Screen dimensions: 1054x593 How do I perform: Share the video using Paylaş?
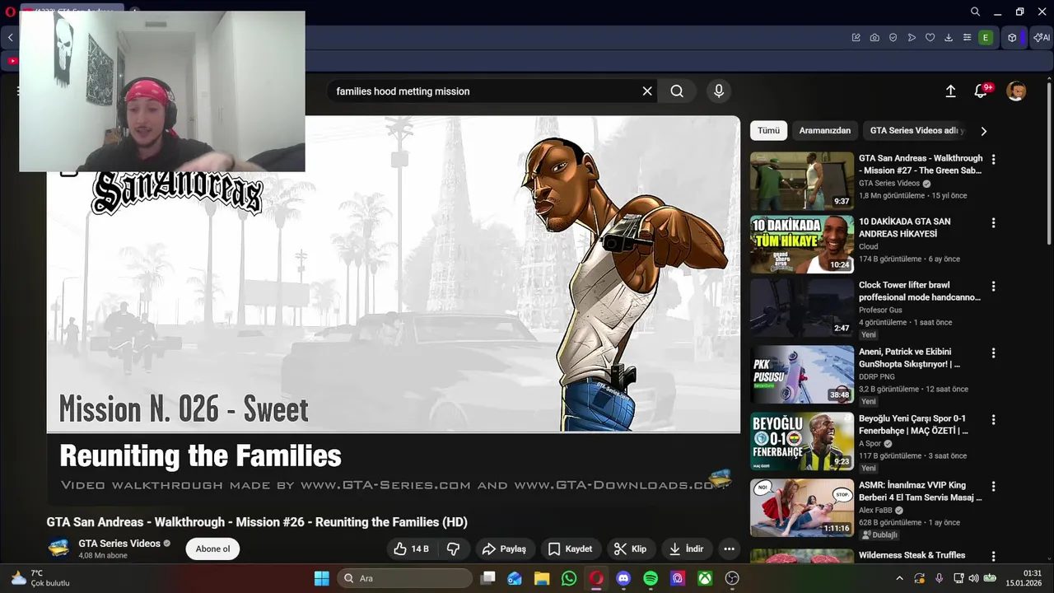click(x=504, y=549)
